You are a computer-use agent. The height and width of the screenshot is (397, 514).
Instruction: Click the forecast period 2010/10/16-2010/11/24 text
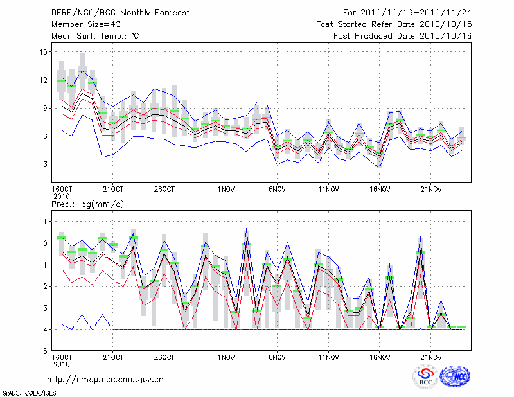pos(407,12)
